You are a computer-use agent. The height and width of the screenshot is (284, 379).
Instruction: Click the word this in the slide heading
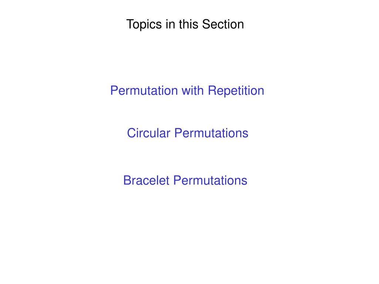[188, 24]
